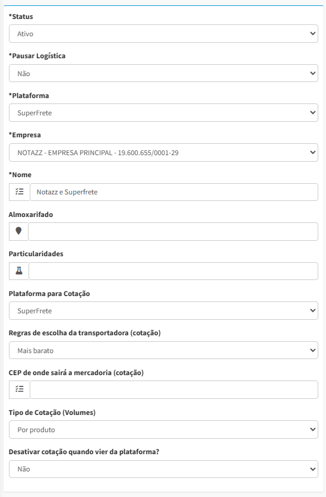Click the flask icon for Particularidades
Viewport: 326px width, 497px height.
[x=19, y=271]
